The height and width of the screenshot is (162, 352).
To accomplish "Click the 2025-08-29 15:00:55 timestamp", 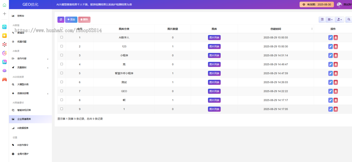I will tap(276, 37).
